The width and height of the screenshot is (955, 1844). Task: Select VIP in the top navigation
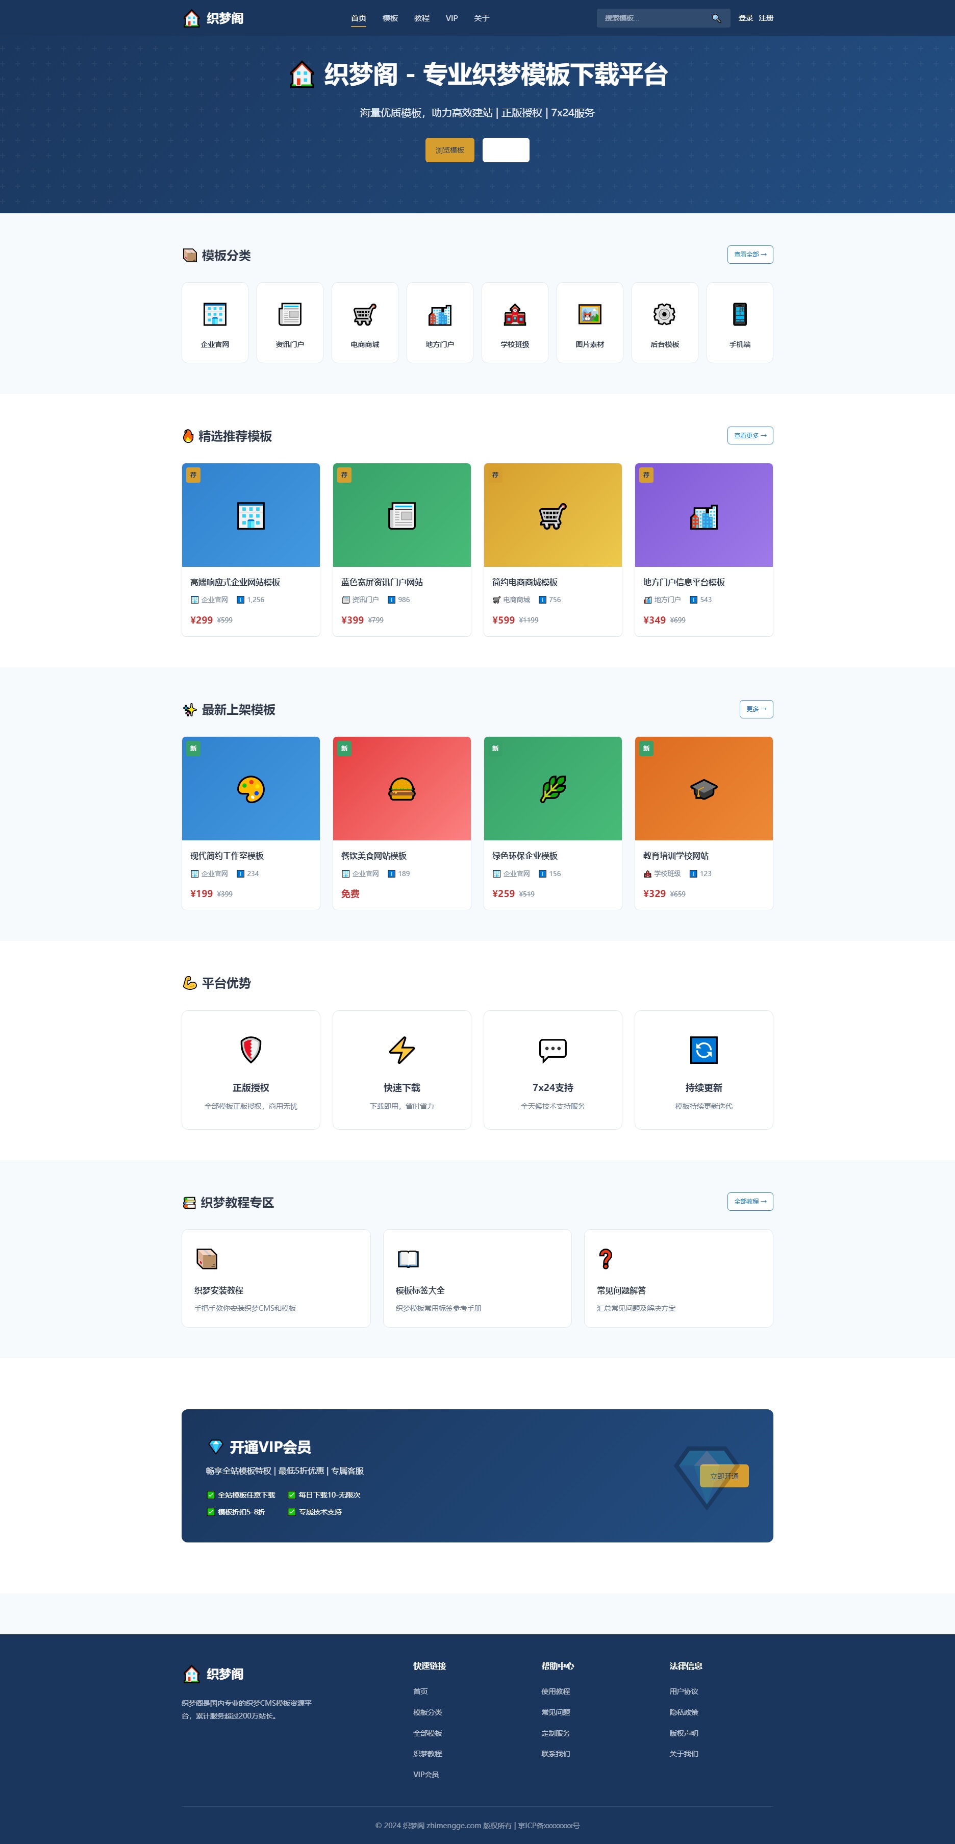451,18
